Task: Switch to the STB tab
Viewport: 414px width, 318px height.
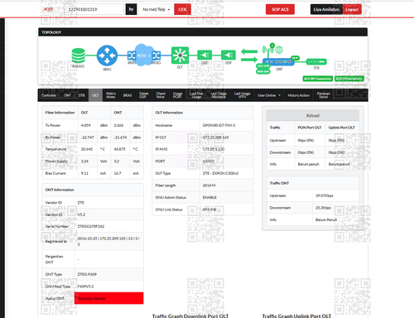Action: tap(82, 95)
